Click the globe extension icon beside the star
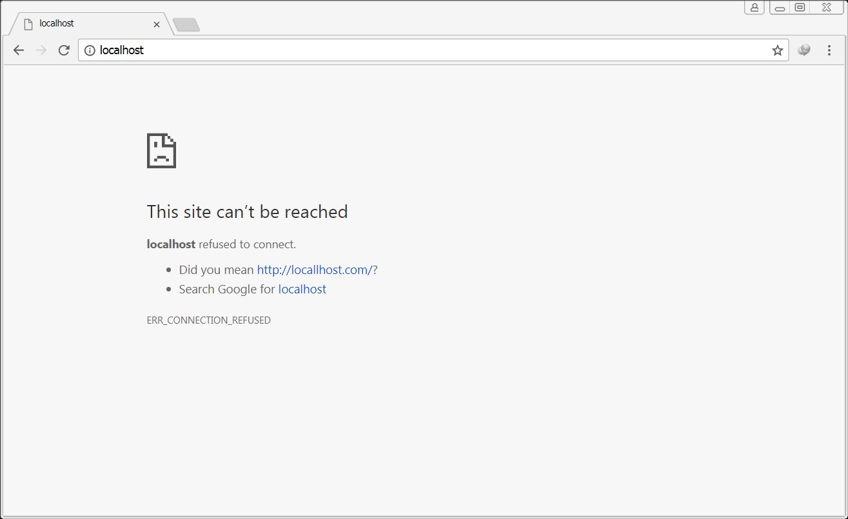The height and width of the screenshot is (519, 848). pos(803,49)
